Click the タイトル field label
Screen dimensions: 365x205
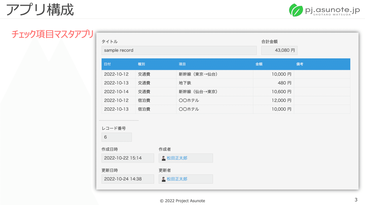click(x=109, y=42)
